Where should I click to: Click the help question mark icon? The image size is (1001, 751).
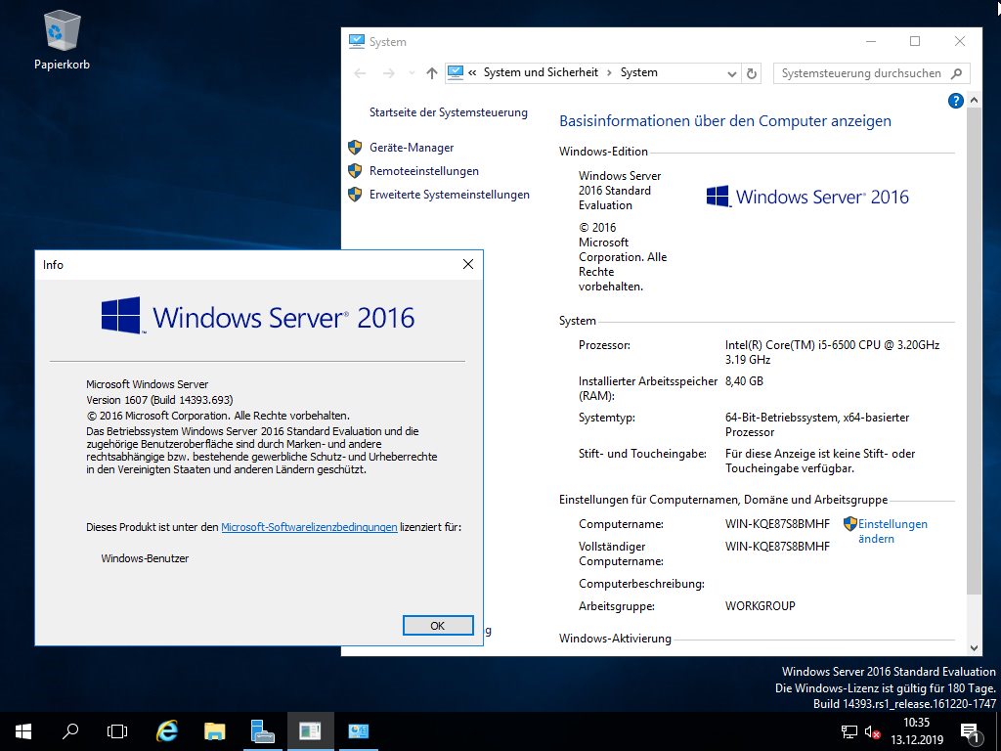click(955, 101)
